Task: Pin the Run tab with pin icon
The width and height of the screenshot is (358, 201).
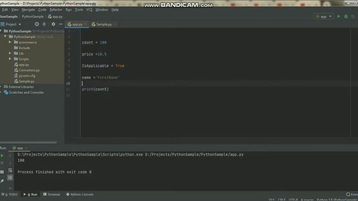Action: coord(2,181)
